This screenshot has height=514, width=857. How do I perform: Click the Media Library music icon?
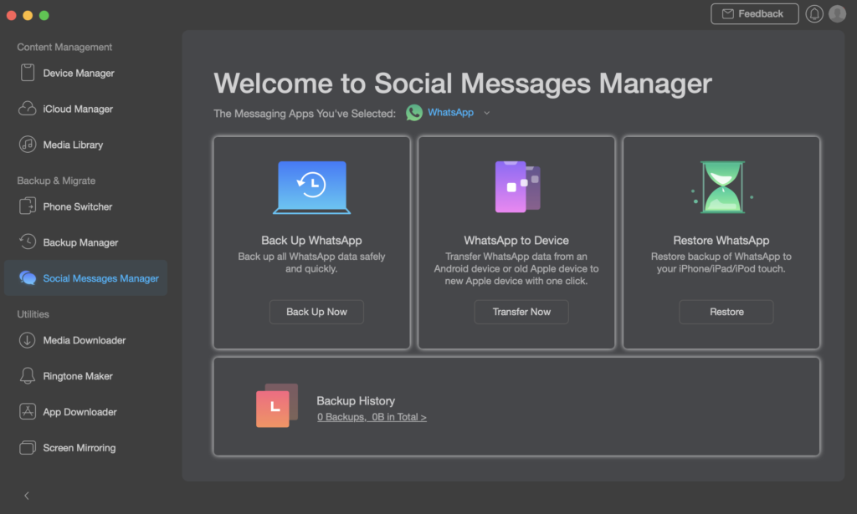[x=28, y=145]
